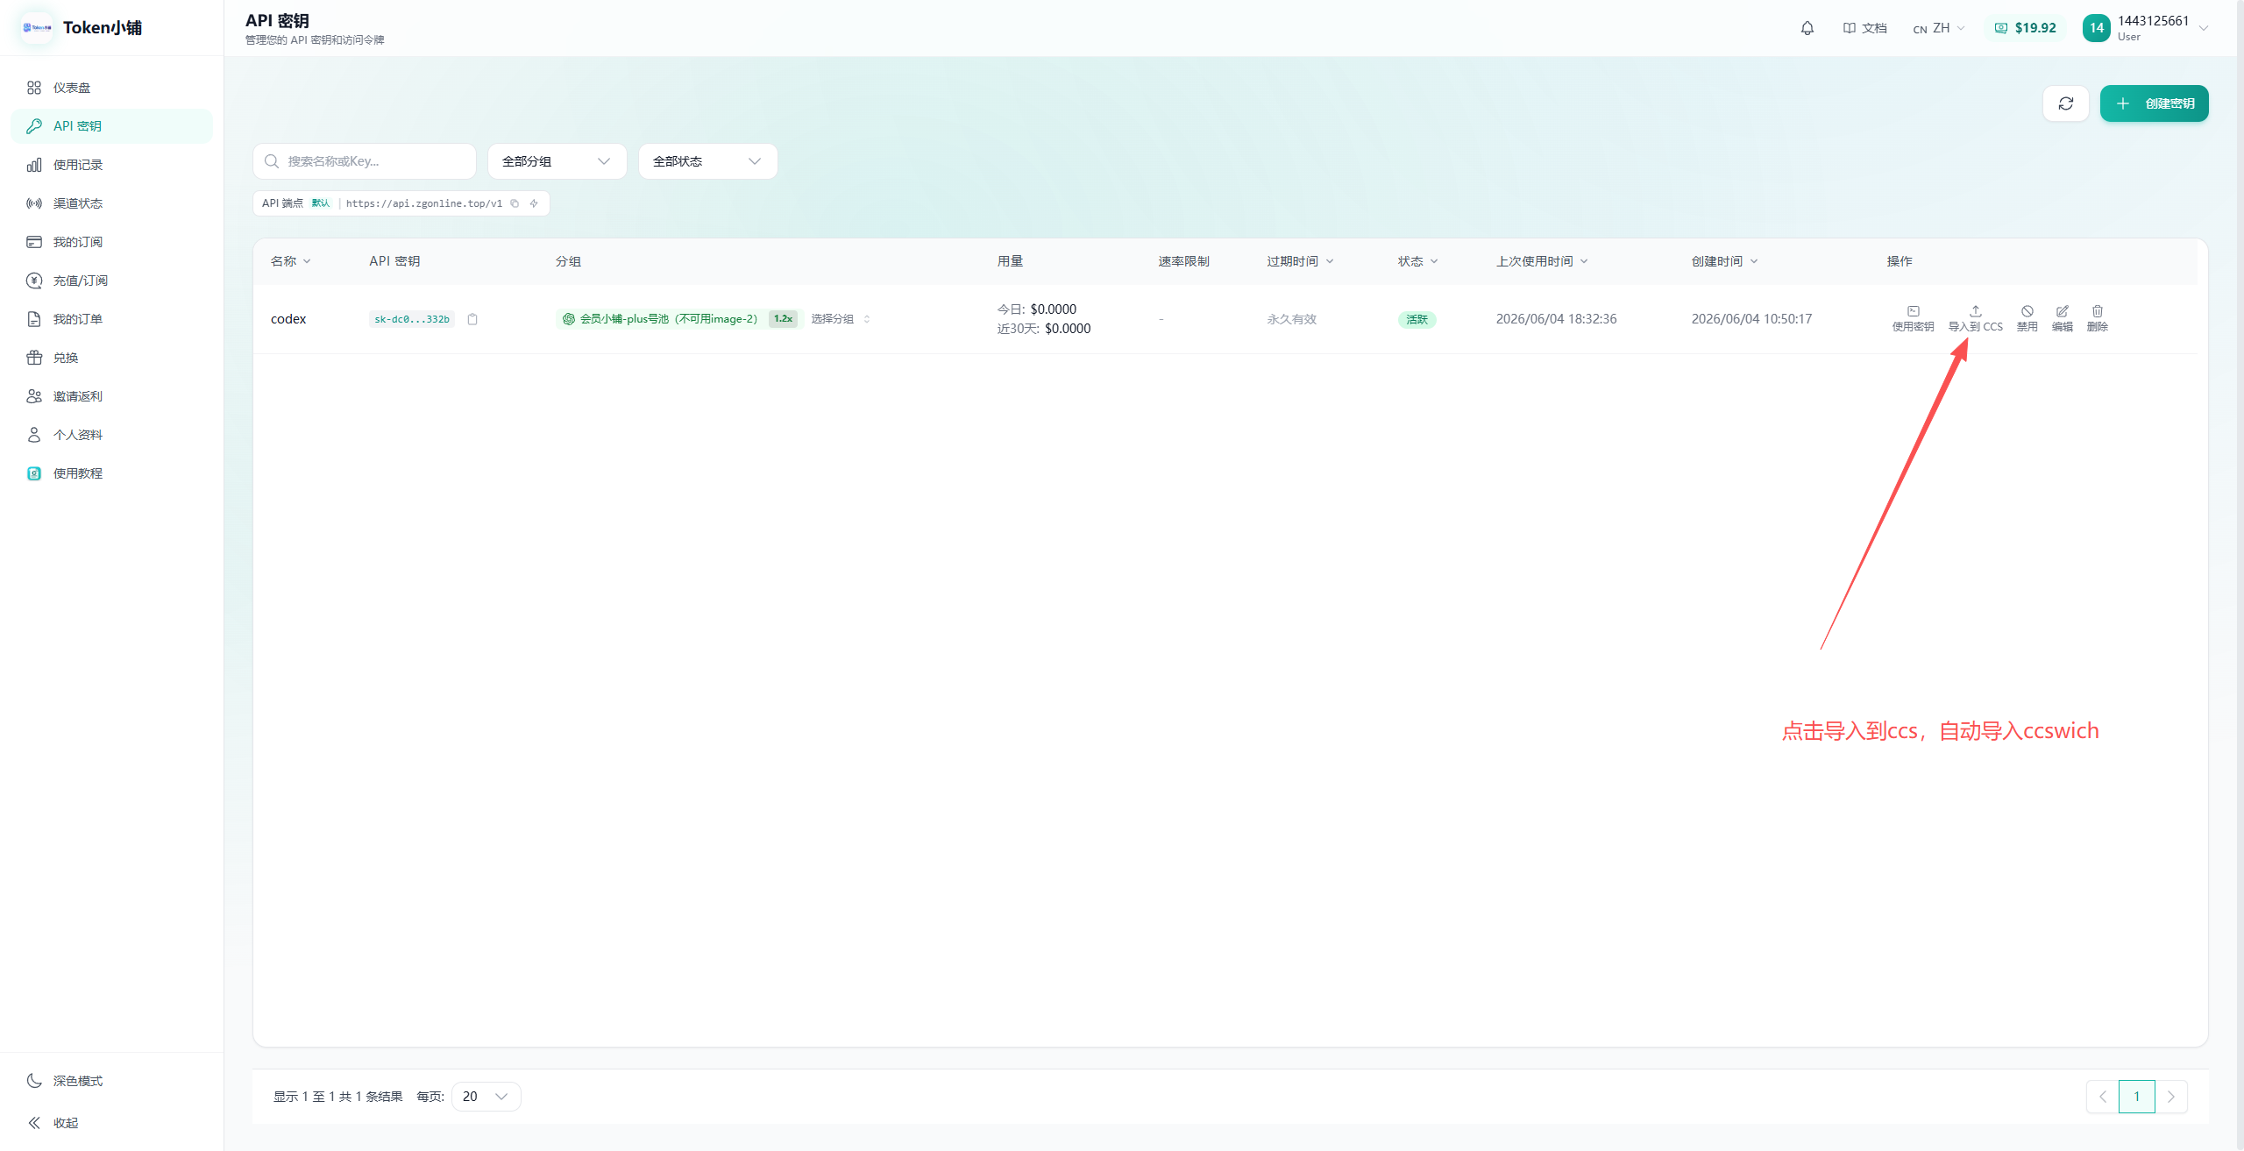Click the 邀请返利 people icon
This screenshot has height=1151, width=2244.
pos(34,396)
